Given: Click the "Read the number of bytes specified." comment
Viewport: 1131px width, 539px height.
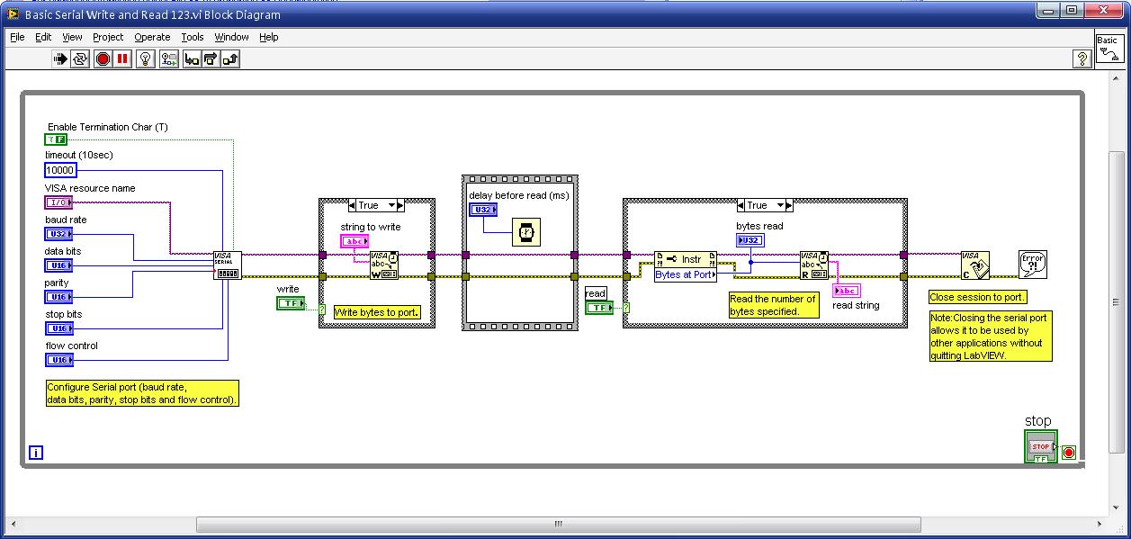Looking at the screenshot, I should click(x=774, y=305).
